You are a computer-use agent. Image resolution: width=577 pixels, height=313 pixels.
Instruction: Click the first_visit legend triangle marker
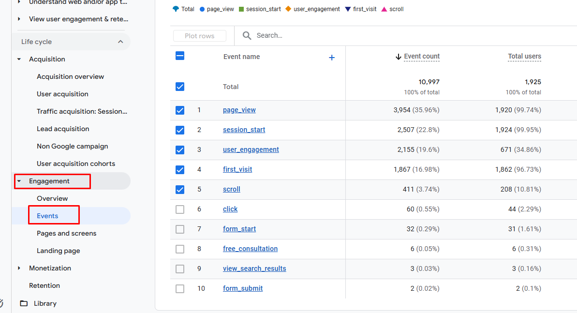[x=348, y=9]
